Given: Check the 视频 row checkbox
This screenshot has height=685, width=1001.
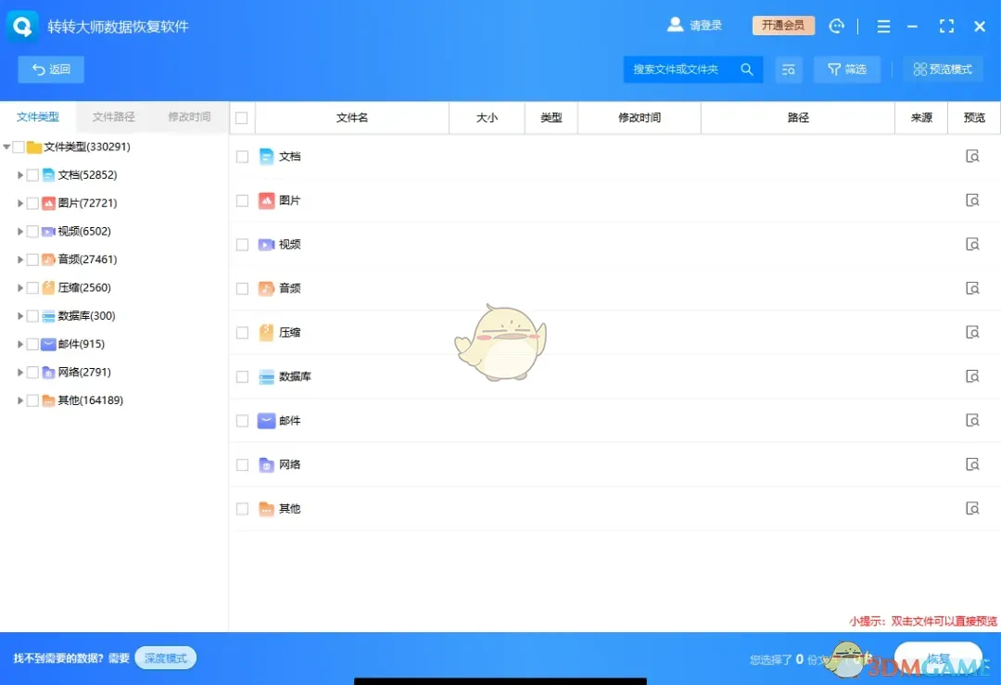Looking at the screenshot, I should tap(242, 244).
